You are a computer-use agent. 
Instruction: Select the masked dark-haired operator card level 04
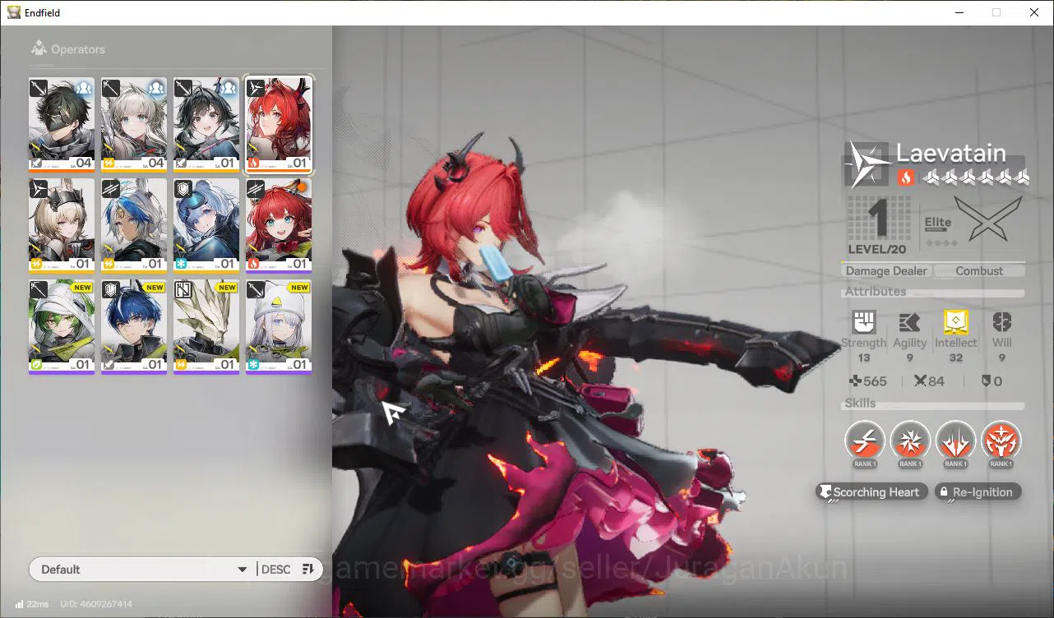click(62, 124)
